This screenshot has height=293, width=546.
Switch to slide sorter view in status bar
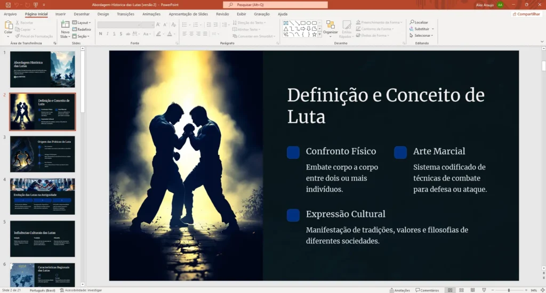461,290
